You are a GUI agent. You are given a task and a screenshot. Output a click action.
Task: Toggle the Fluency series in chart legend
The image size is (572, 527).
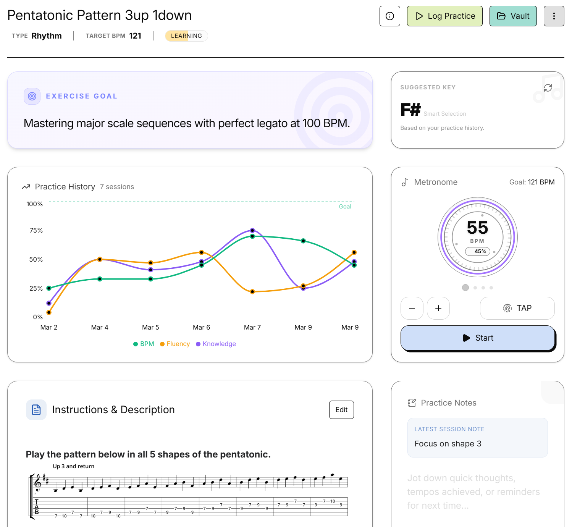coord(175,344)
